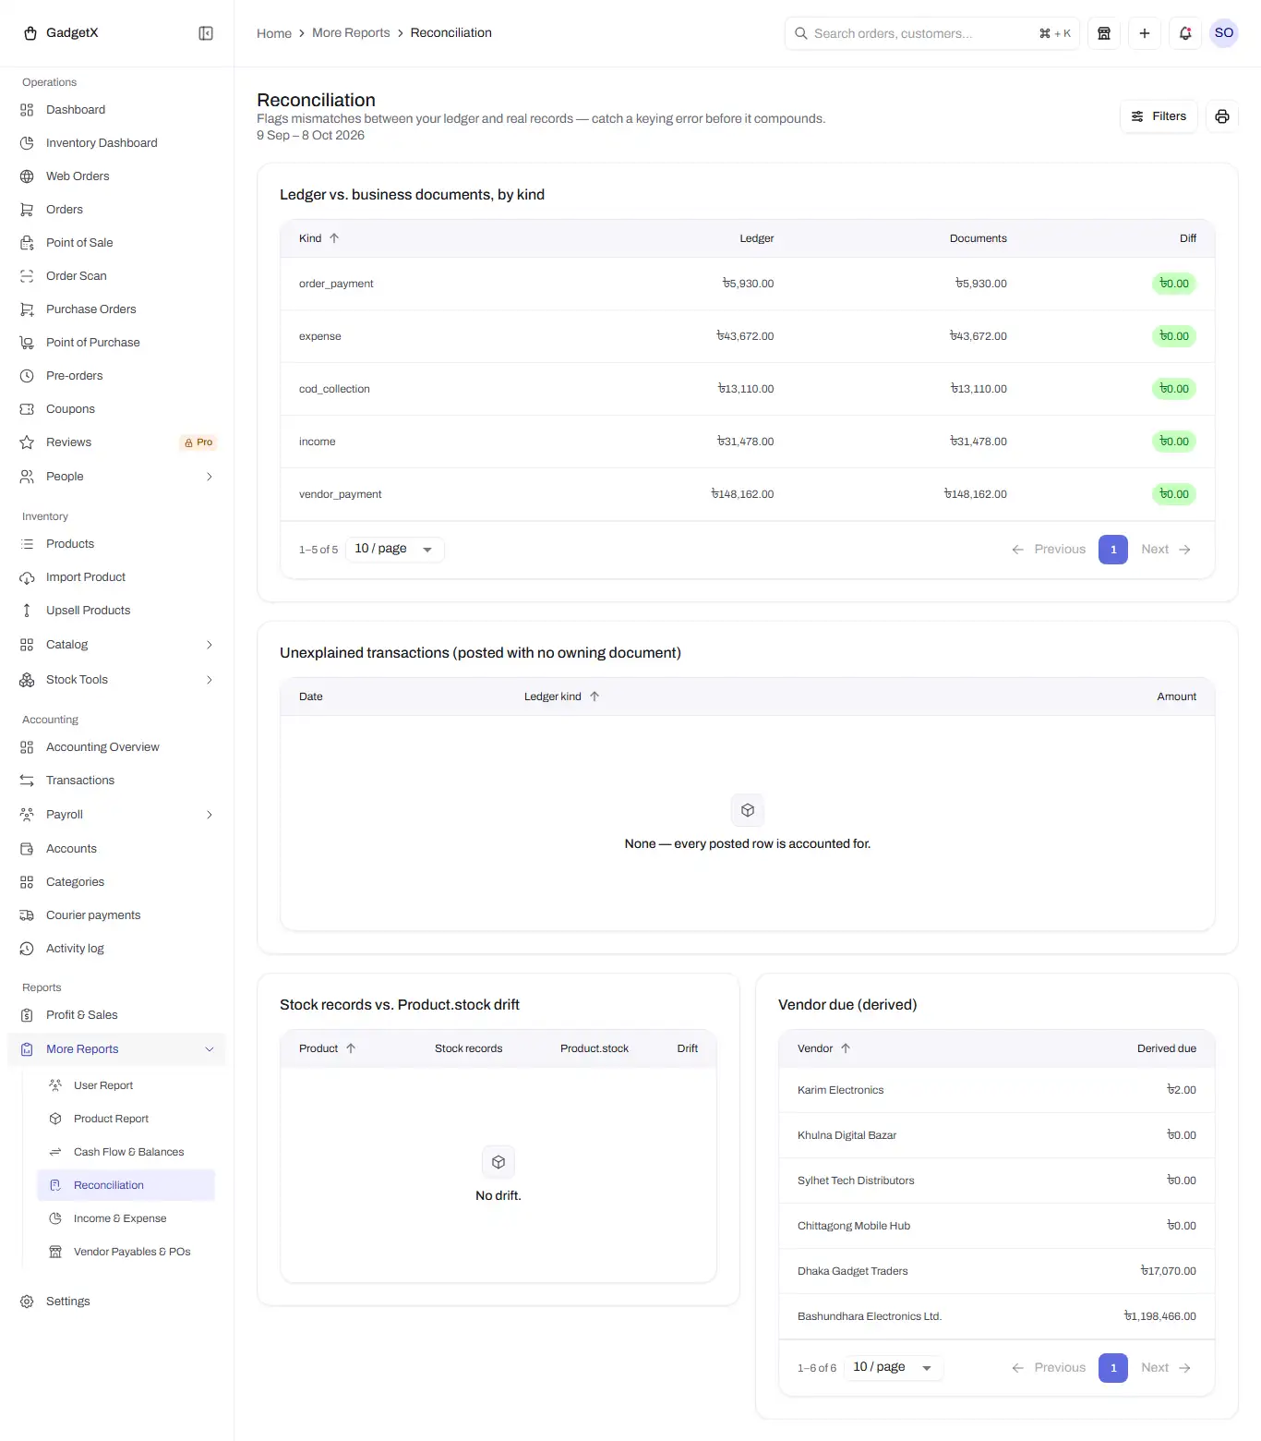Open Point of Sale
Screen dimensions: 1261x1441
click(116, 243)
